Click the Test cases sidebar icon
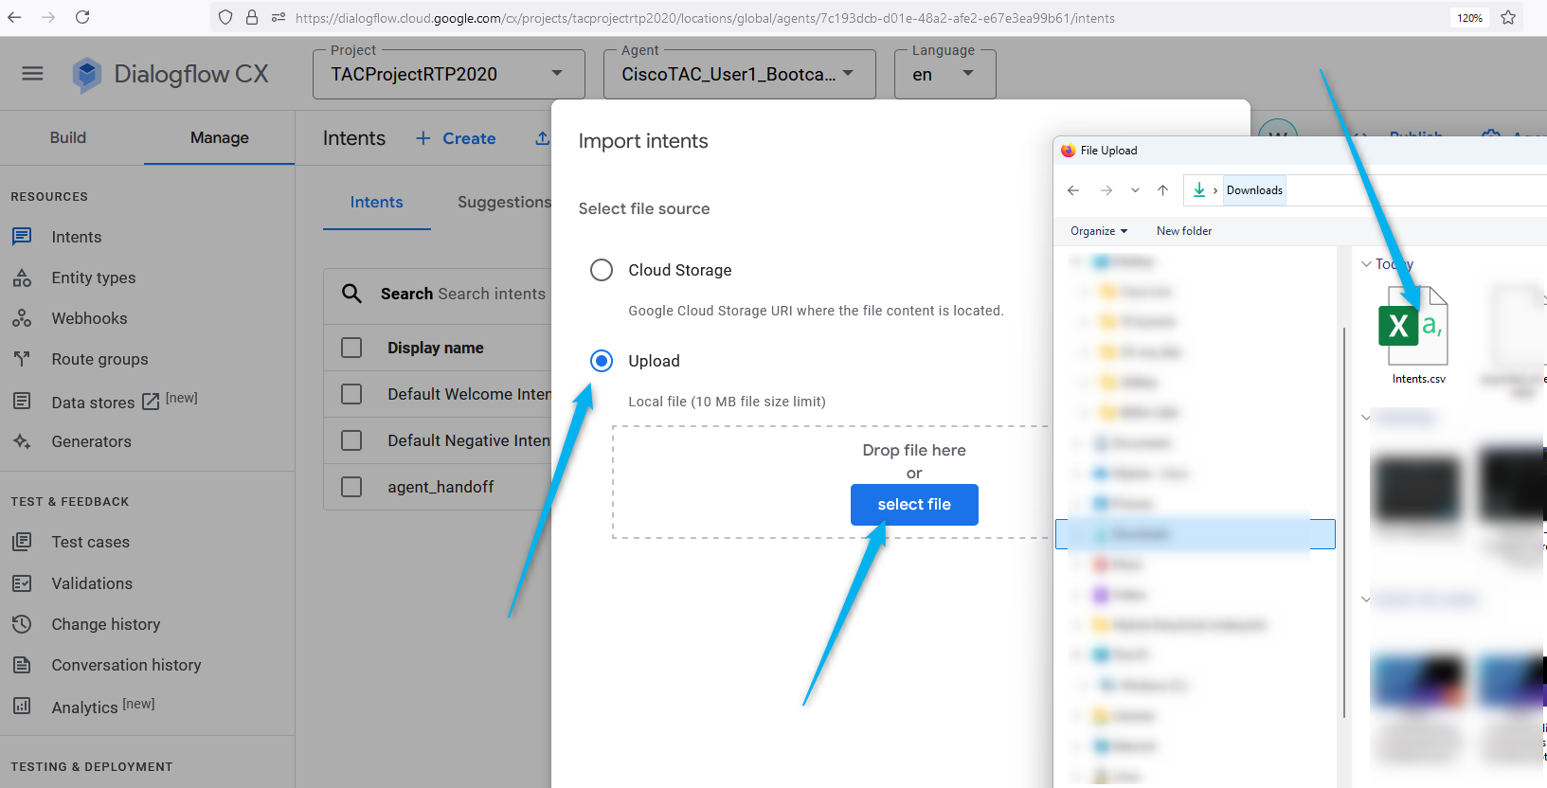Screen dimensions: 1547x788 tap(22, 542)
